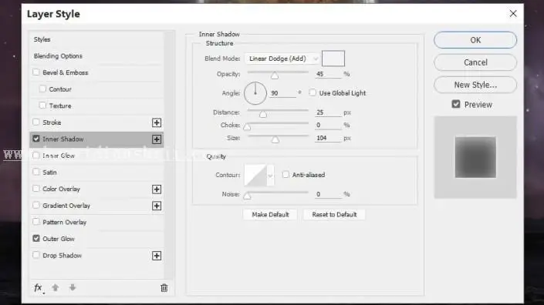Enable the Use Global Light checkbox
Screen dimensions: 544x305
pyautogui.click(x=313, y=92)
